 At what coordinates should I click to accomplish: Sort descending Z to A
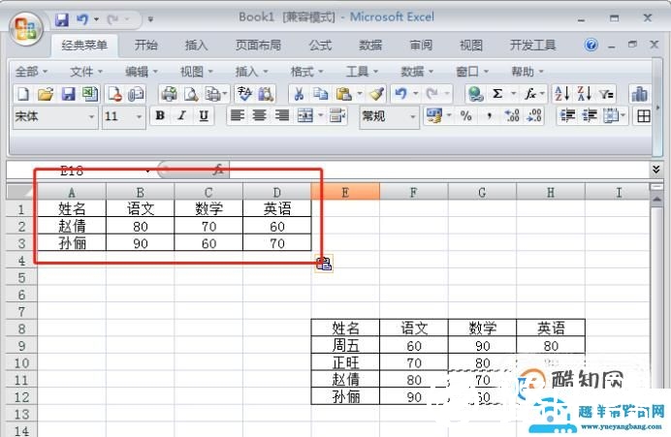click(x=584, y=94)
